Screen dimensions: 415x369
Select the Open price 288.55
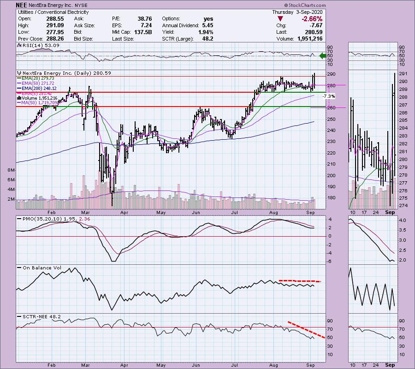(x=55, y=19)
